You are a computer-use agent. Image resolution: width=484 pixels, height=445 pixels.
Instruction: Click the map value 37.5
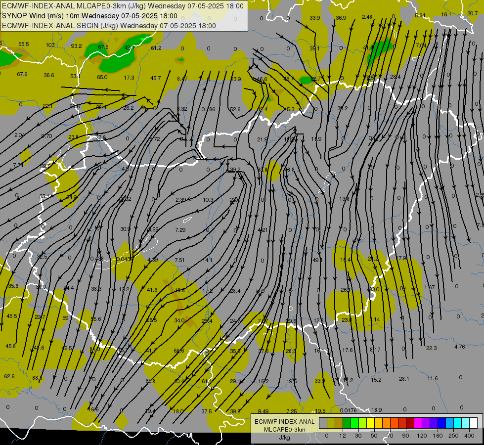(207, 411)
